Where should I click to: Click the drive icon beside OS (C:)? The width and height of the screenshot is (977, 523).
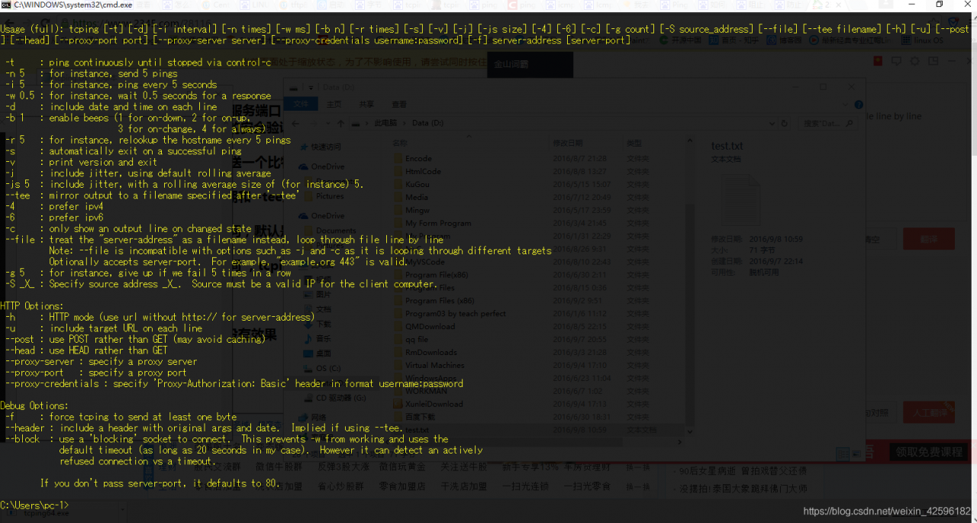coord(308,368)
